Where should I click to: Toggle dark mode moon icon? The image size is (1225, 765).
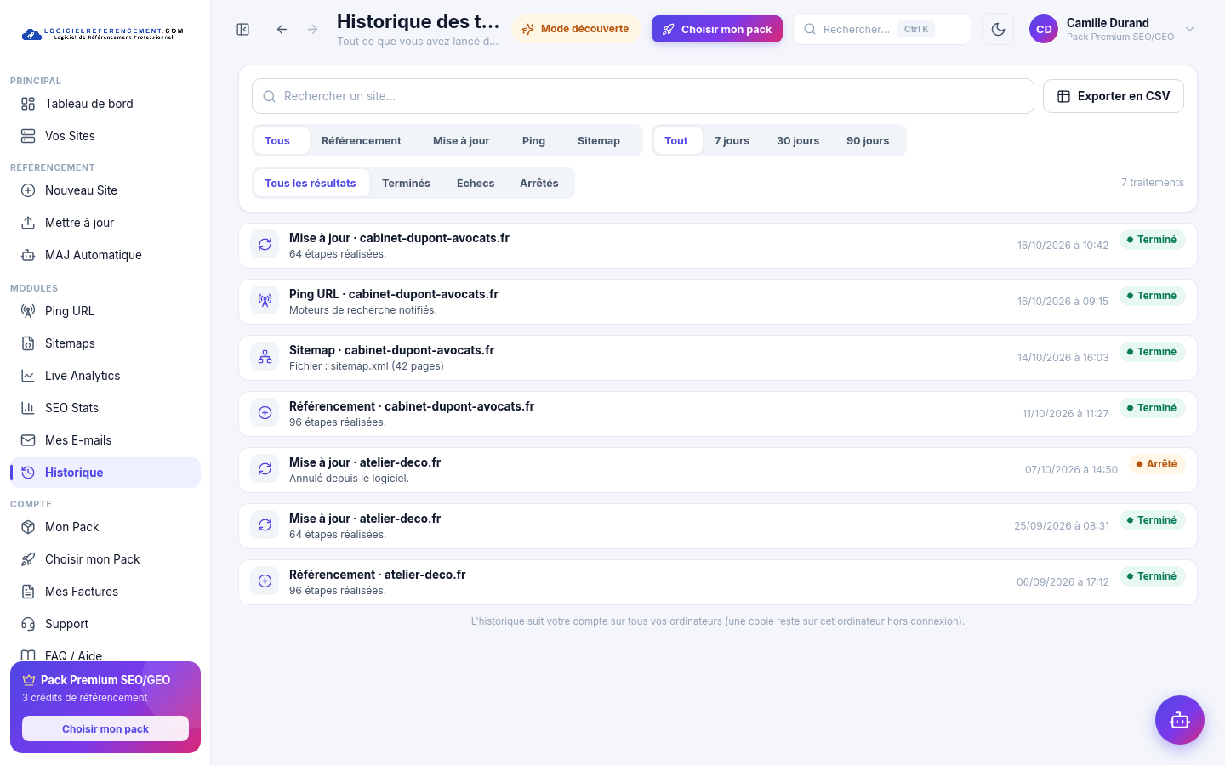998,29
